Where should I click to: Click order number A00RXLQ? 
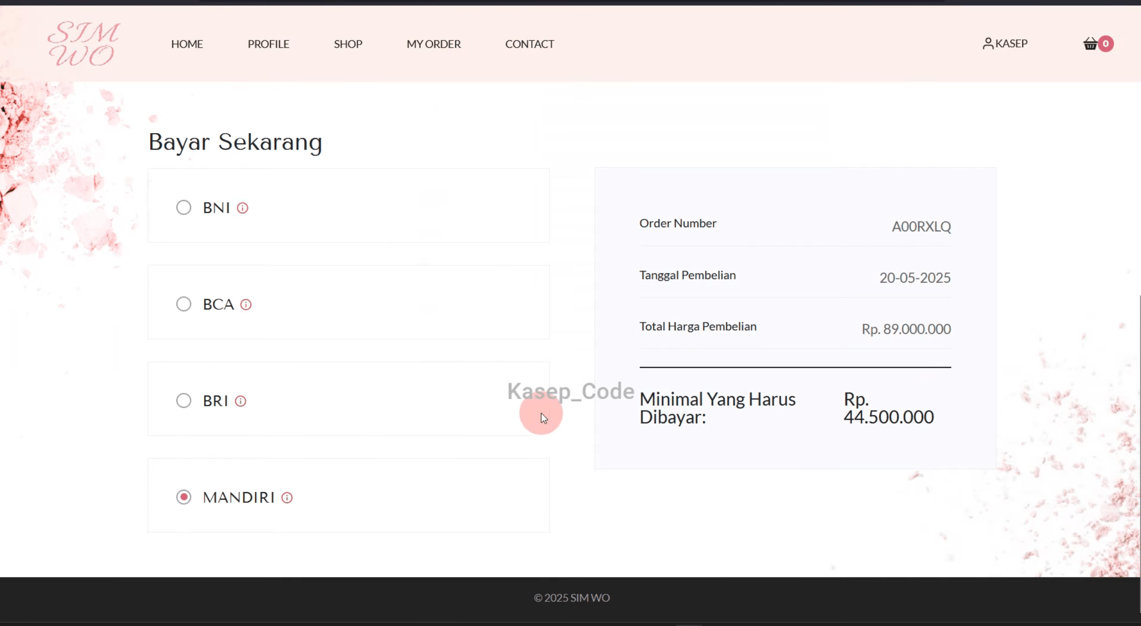[x=921, y=227]
